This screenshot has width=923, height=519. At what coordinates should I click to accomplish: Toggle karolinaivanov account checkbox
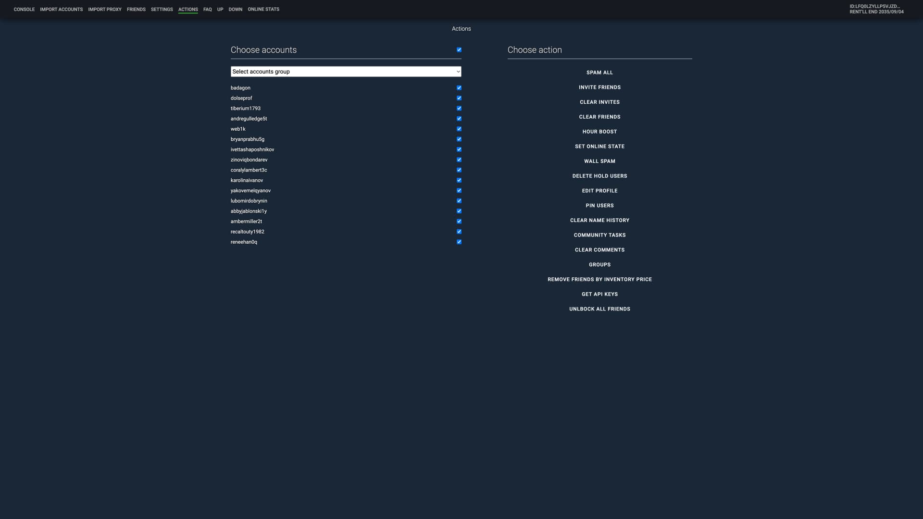pos(459,180)
